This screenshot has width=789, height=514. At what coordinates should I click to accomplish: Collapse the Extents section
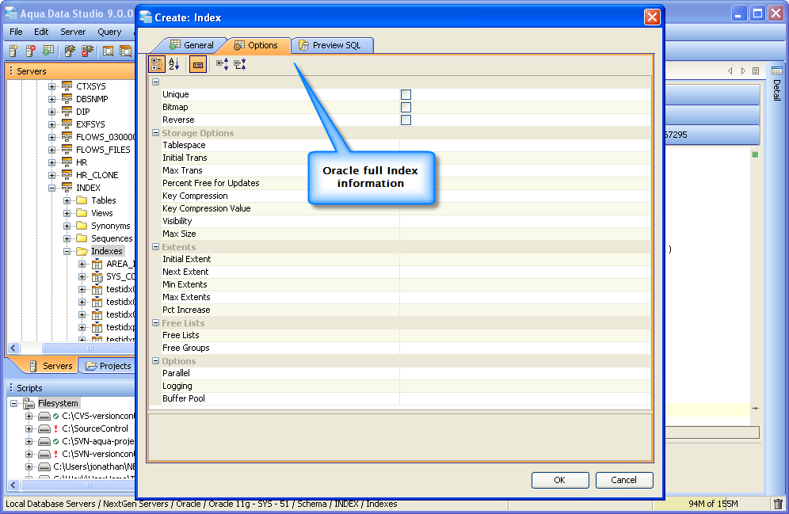coord(156,247)
